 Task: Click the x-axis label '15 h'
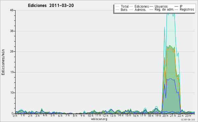tap(128, 115)
